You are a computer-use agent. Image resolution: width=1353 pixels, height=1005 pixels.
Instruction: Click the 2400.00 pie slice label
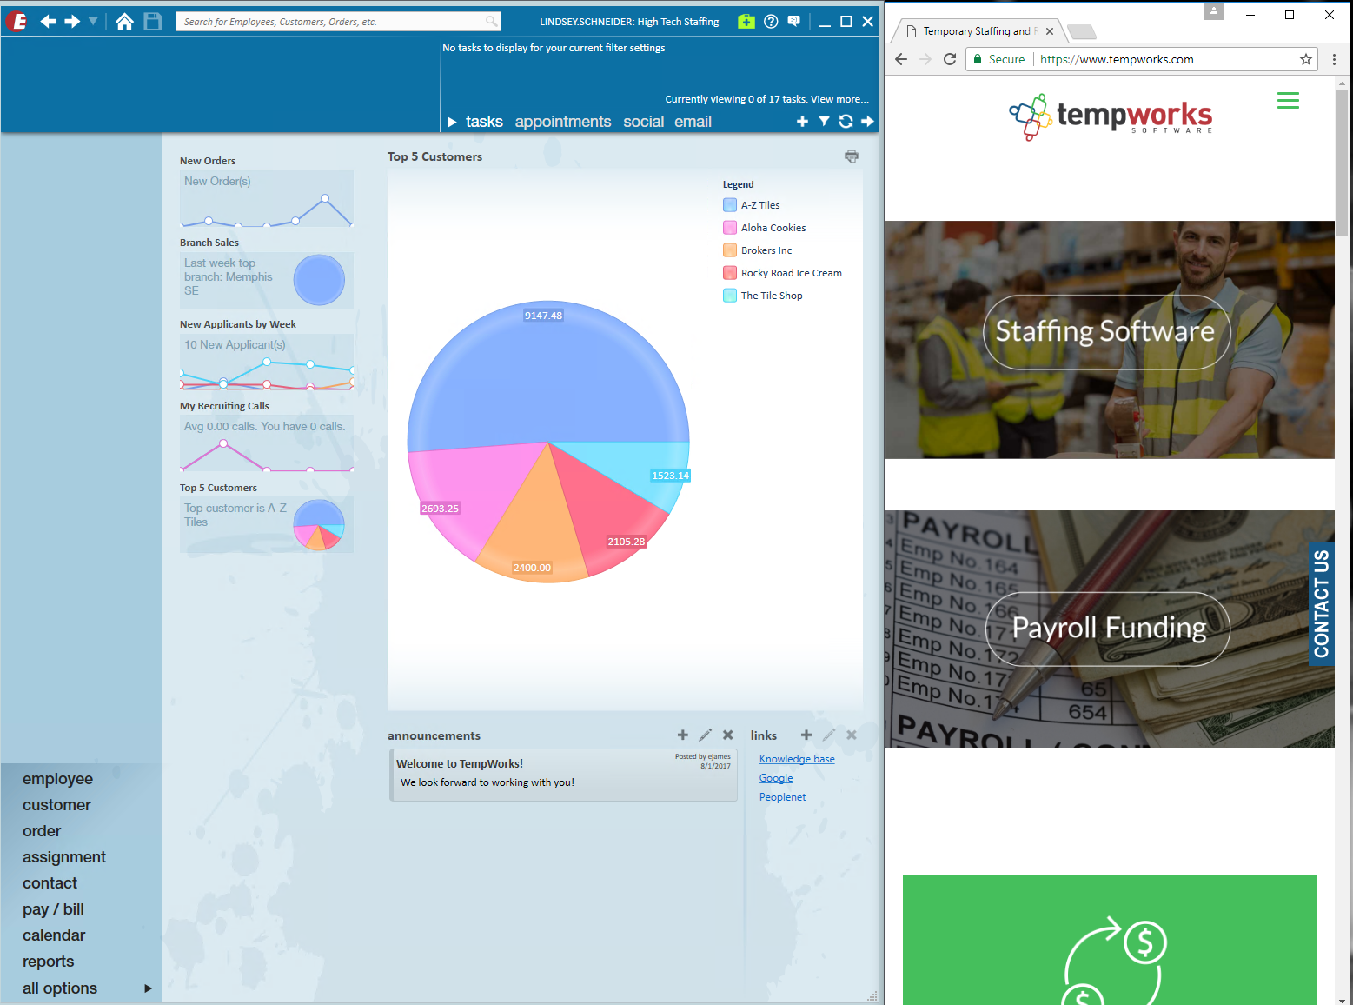532,568
